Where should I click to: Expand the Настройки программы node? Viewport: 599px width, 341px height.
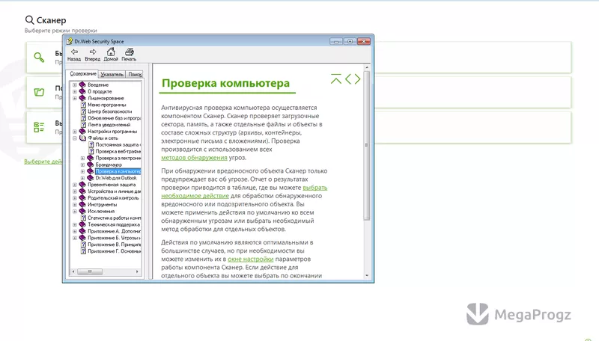pyautogui.click(x=75, y=131)
